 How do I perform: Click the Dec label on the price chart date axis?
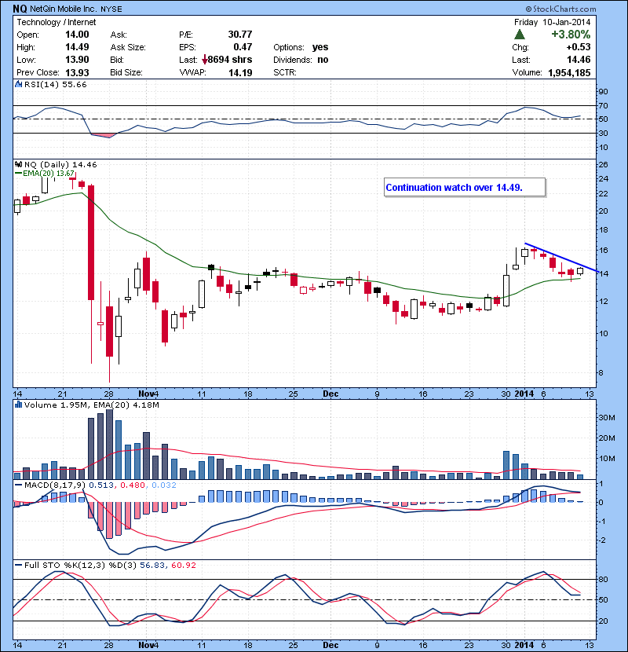tap(330, 394)
